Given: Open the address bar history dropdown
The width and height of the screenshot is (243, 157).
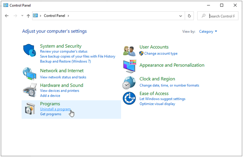Looking at the screenshot, I should (x=181, y=16).
